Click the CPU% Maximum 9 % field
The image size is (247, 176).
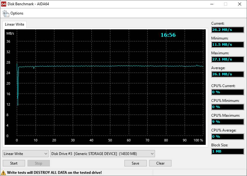pos(228,122)
